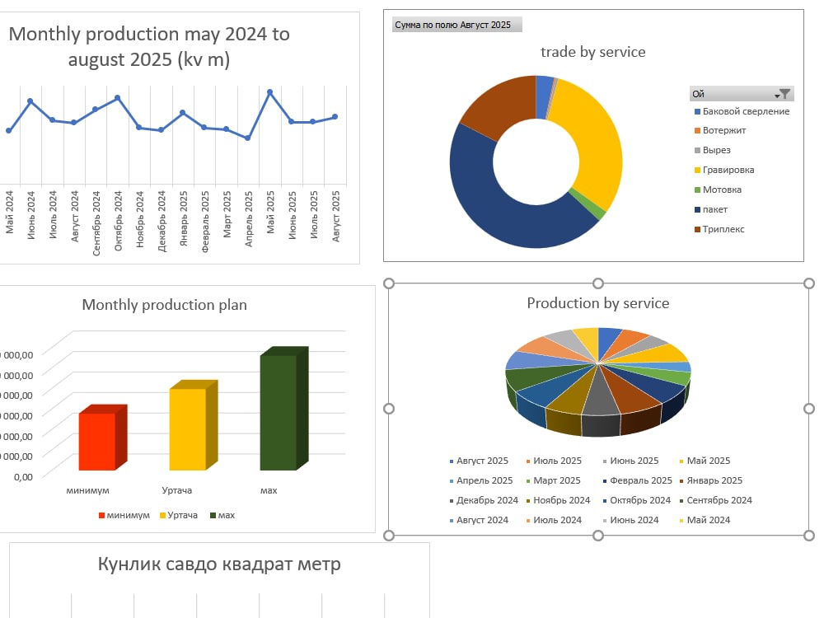
Task: Click the Май 2025 pie legend entry
Action: (x=705, y=461)
